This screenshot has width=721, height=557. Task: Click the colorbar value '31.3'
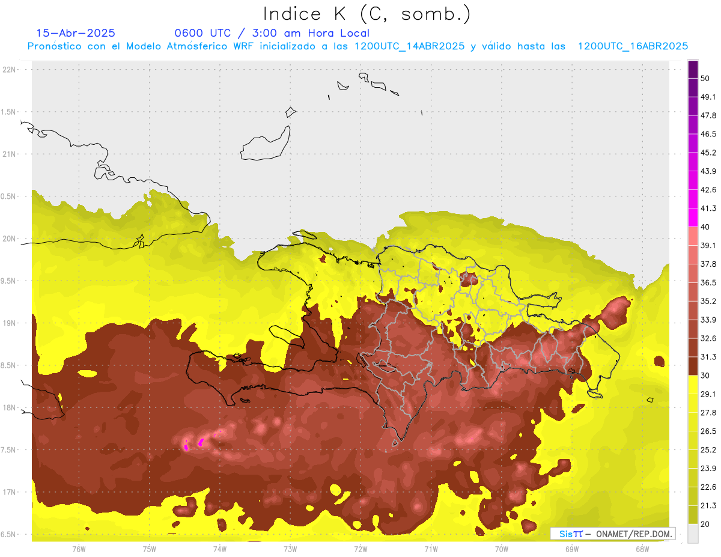click(x=708, y=357)
